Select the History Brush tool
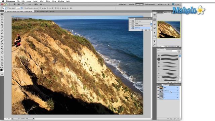This screenshot has width=215, height=121. coord(2,38)
